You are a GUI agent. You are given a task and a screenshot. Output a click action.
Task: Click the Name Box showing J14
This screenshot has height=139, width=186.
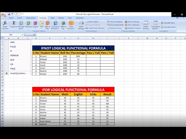pos(11,35)
